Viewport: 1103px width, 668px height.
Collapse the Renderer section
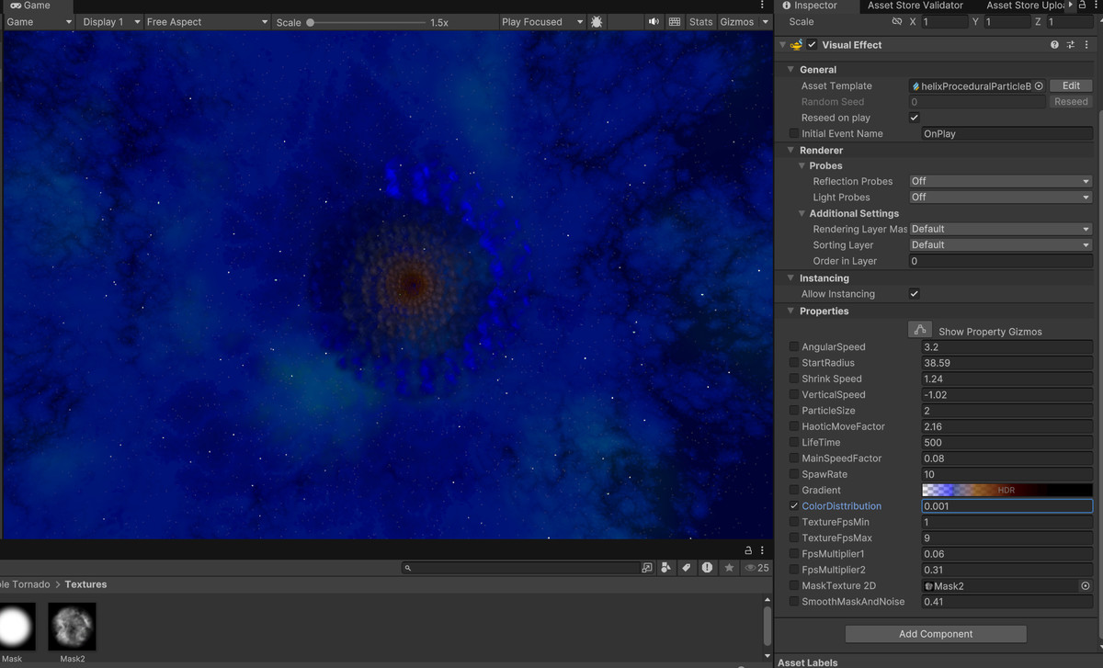(x=790, y=150)
